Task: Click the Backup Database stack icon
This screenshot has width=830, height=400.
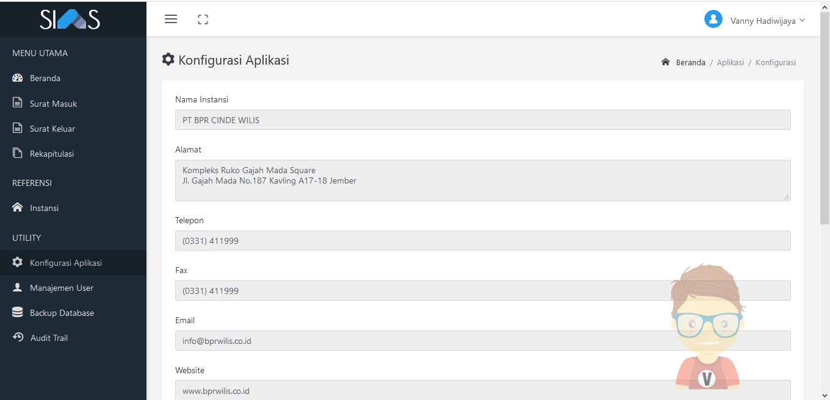Action: point(18,312)
